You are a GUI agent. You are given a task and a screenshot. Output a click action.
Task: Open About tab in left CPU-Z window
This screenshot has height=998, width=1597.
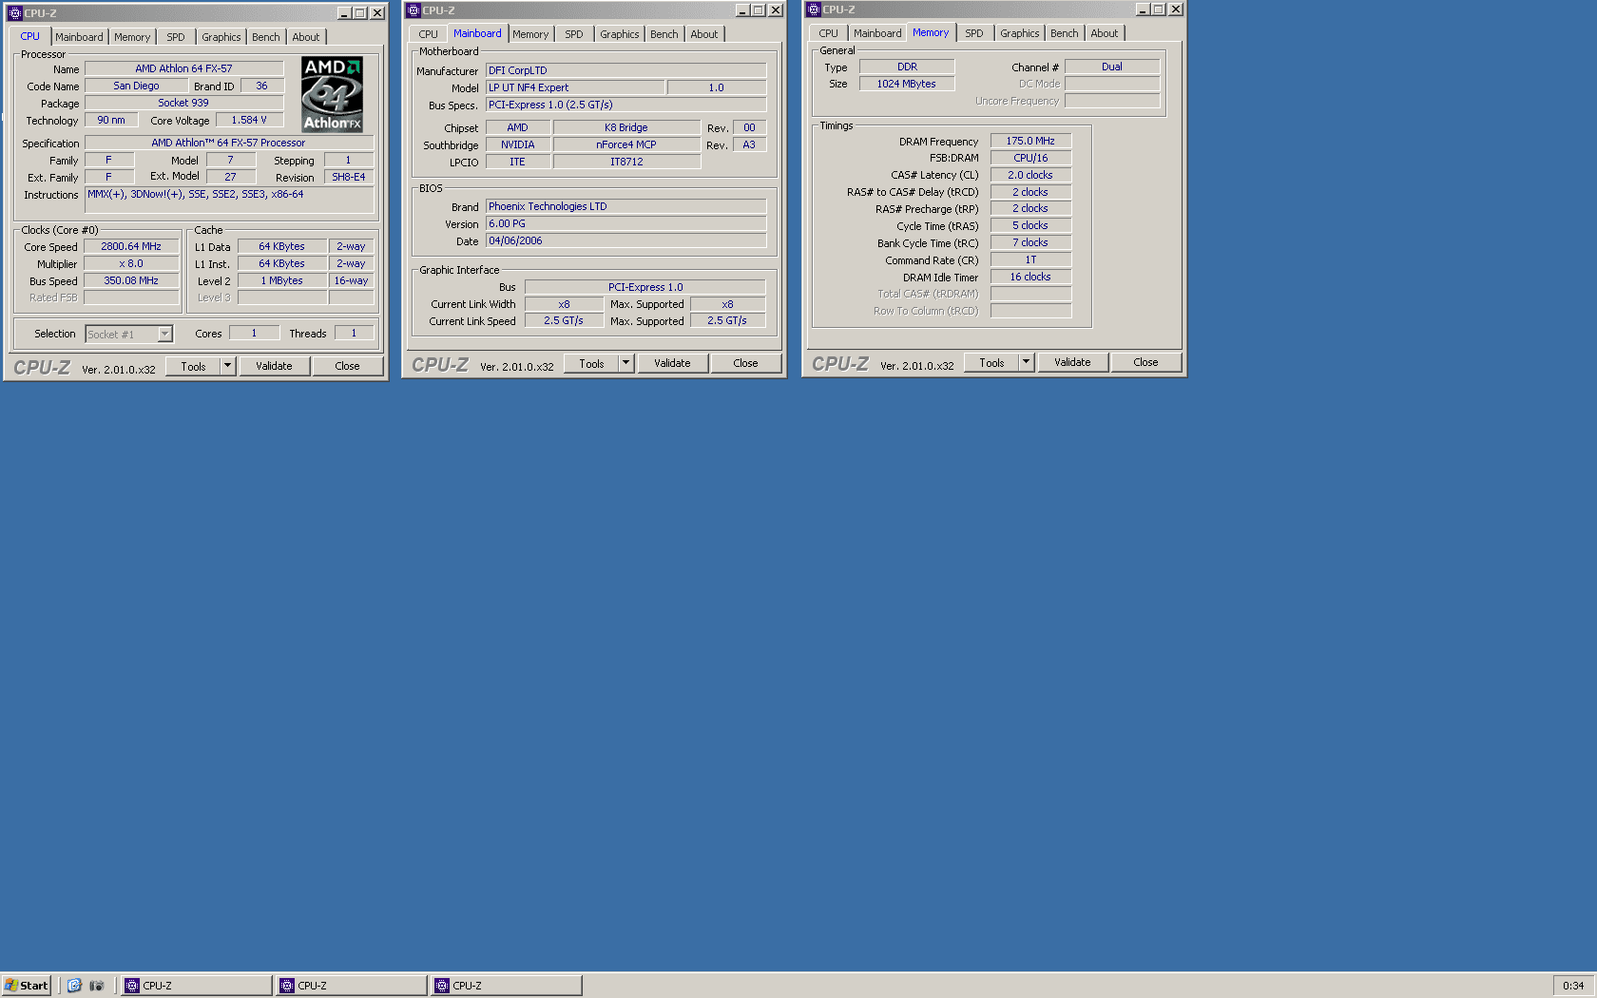point(306,37)
